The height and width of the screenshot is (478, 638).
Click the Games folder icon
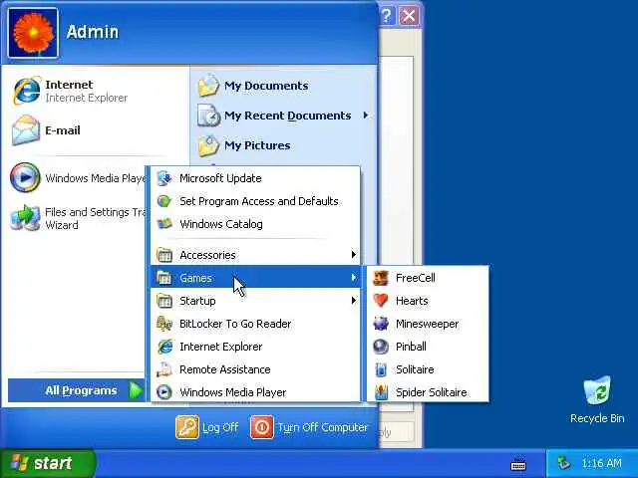point(164,278)
